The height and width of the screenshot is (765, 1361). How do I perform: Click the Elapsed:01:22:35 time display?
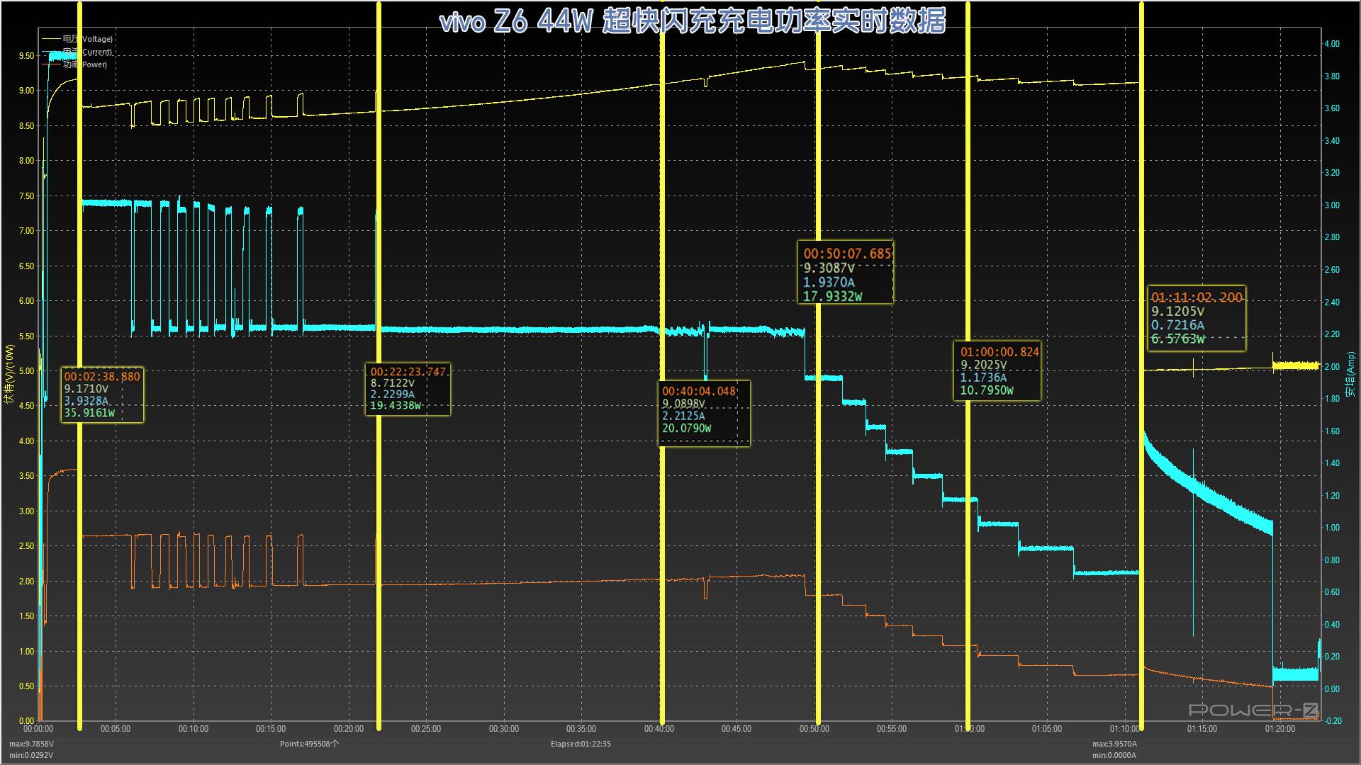coord(581,744)
